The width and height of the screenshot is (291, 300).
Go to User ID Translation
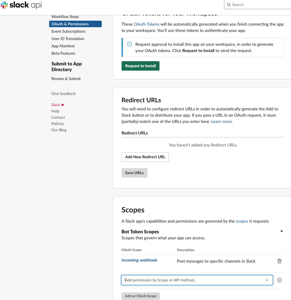[x=68, y=38]
